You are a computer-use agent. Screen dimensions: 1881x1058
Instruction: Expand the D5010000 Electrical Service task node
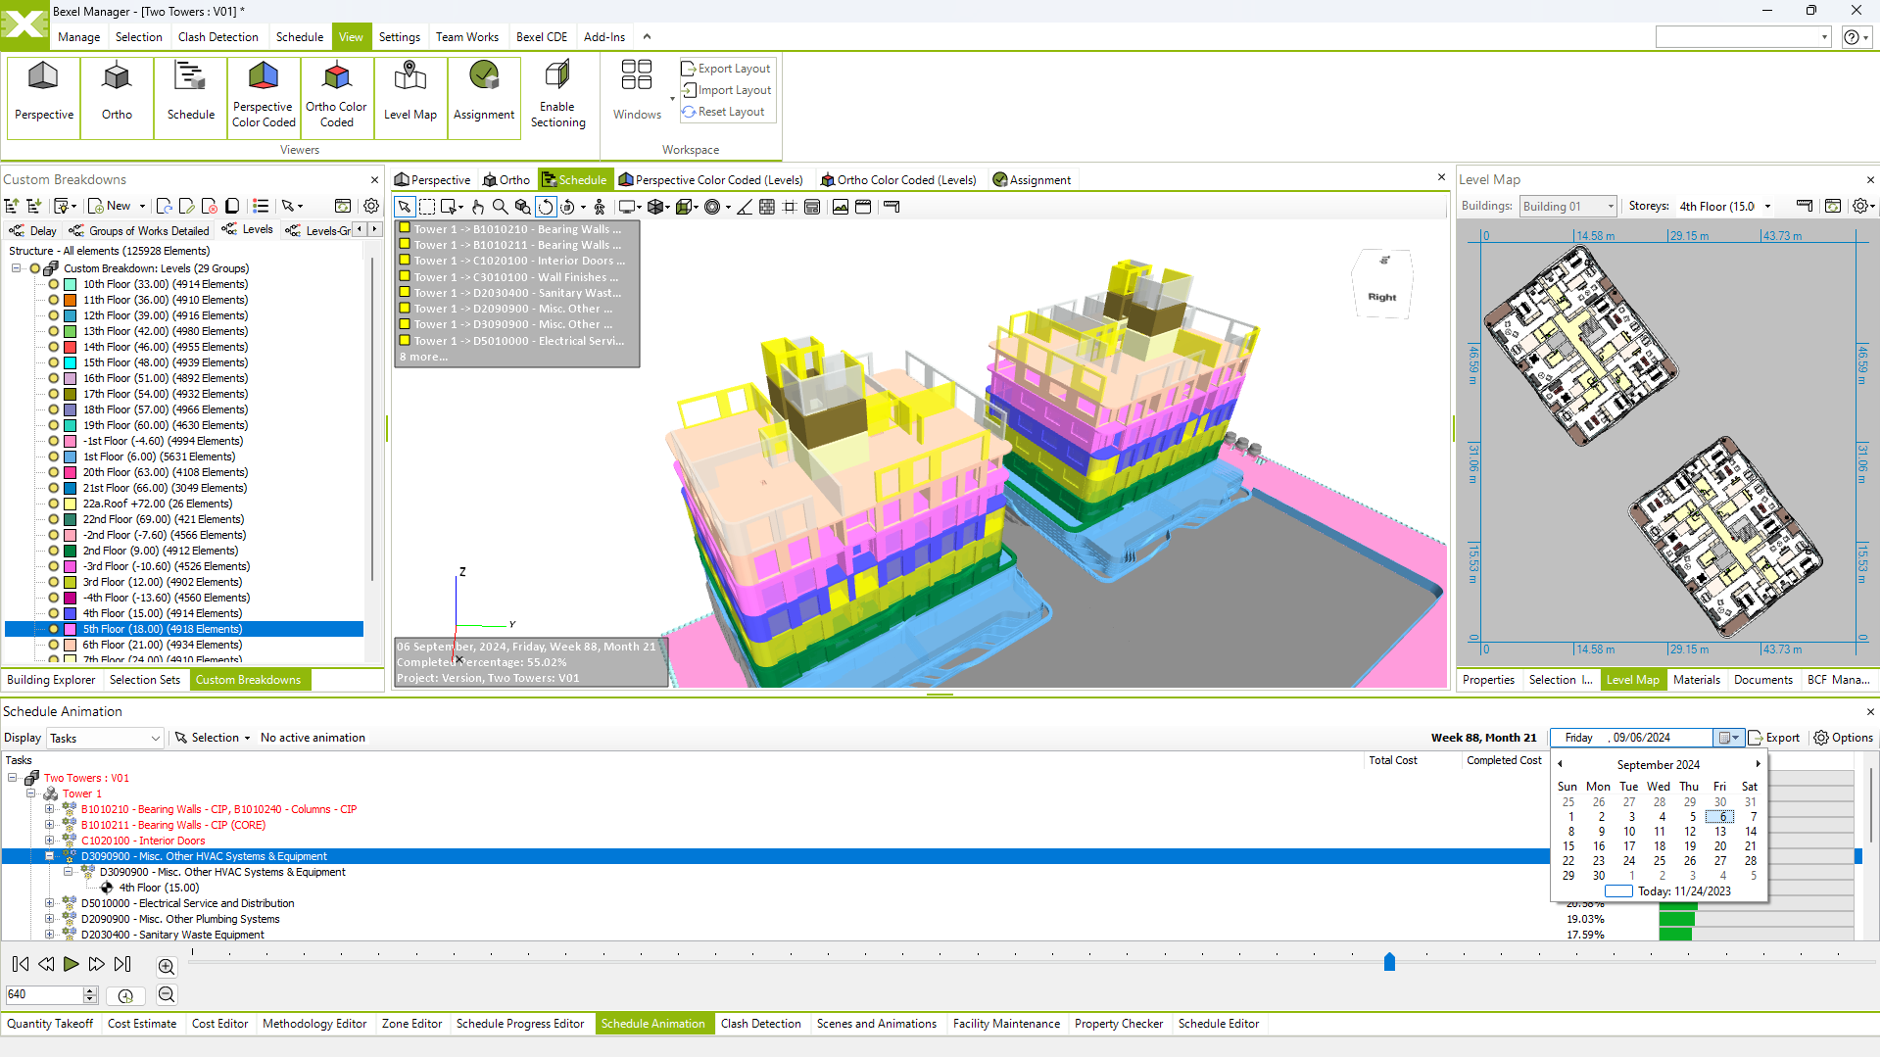[49, 903]
